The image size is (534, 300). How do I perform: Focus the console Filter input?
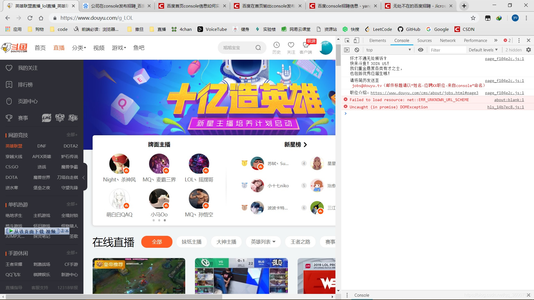447,50
